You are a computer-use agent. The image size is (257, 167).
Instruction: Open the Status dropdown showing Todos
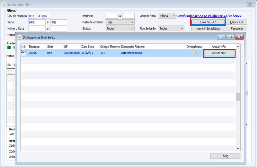(120, 29)
